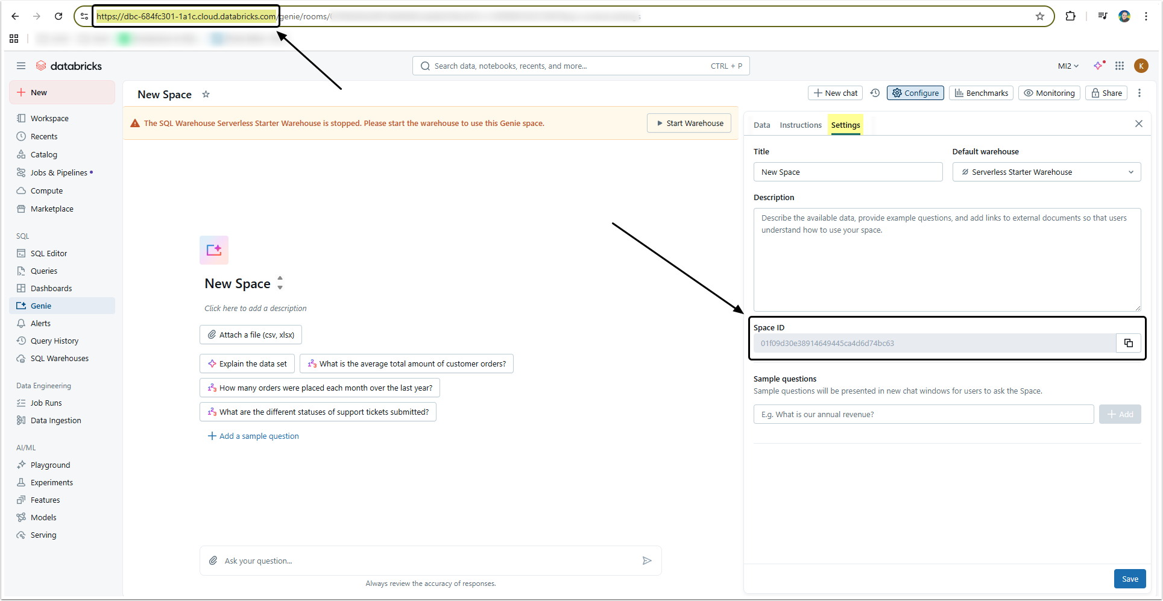The height and width of the screenshot is (601, 1163).
Task: Send the question with the arrow icon
Action: (647, 561)
